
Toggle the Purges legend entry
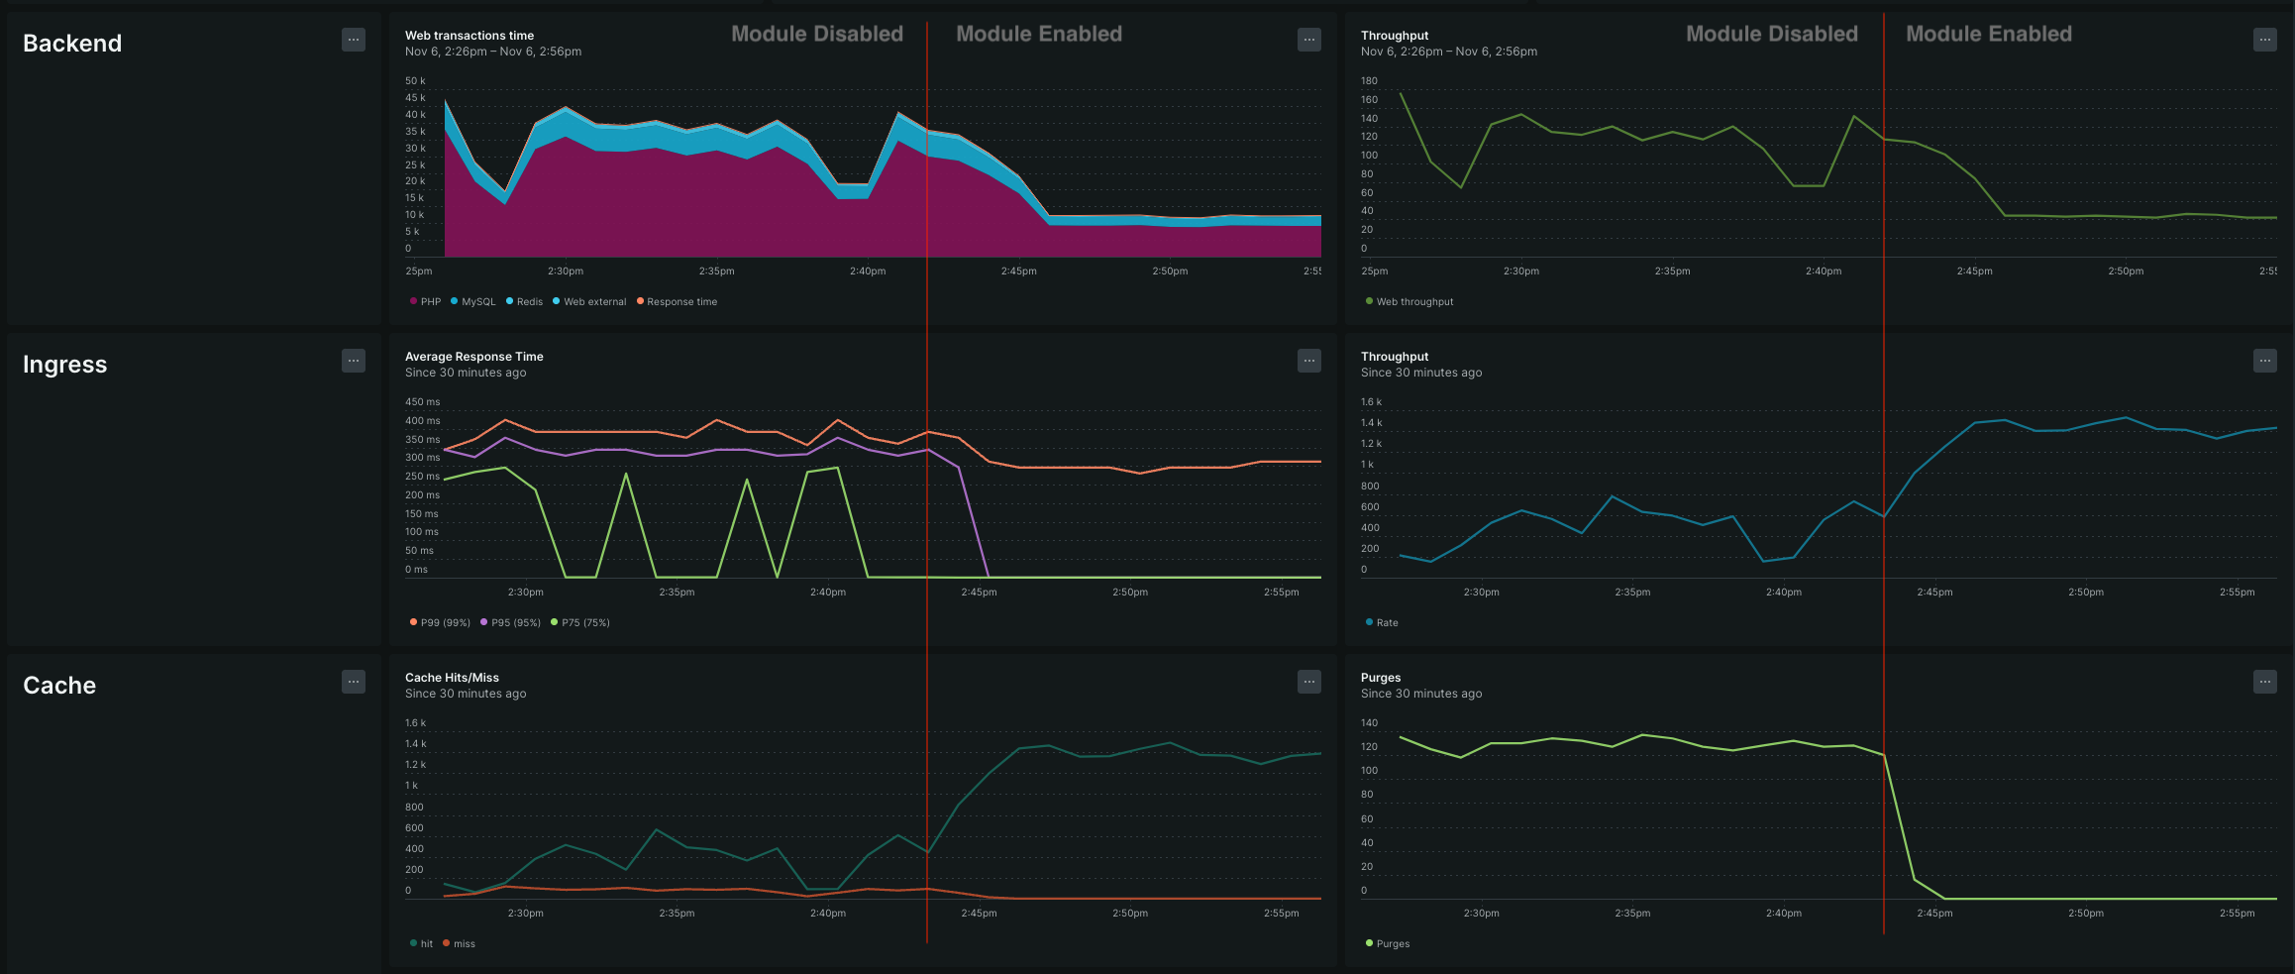(1388, 943)
